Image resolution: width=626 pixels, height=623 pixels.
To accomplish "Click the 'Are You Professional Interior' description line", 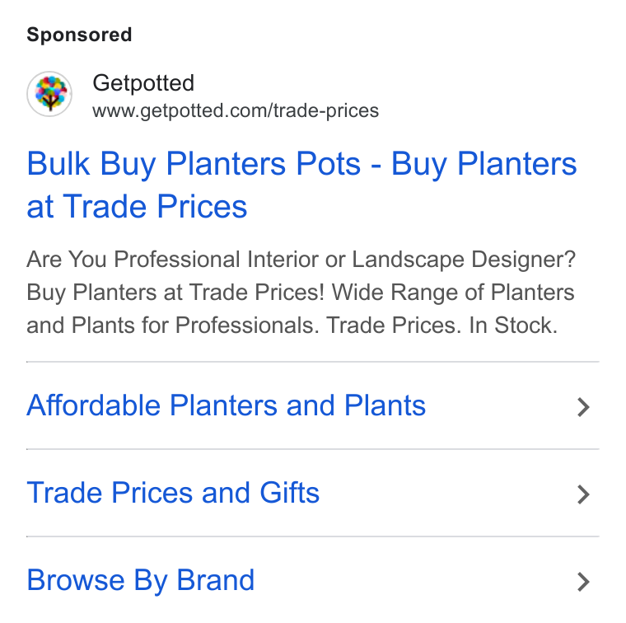I will [301, 260].
